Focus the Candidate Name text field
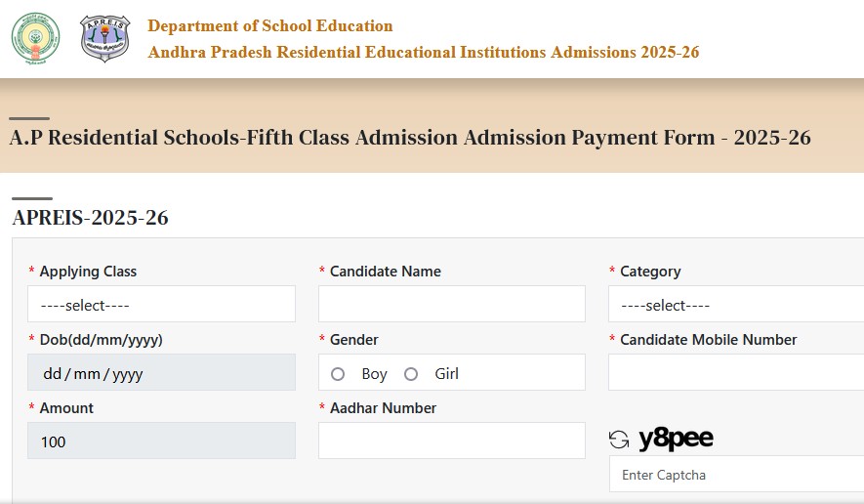Screen dimensions: 864x504 coord(451,305)
